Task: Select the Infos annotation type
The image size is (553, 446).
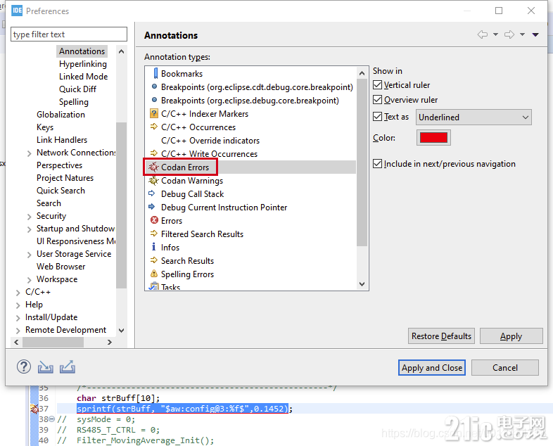Action: click(250, 248)
